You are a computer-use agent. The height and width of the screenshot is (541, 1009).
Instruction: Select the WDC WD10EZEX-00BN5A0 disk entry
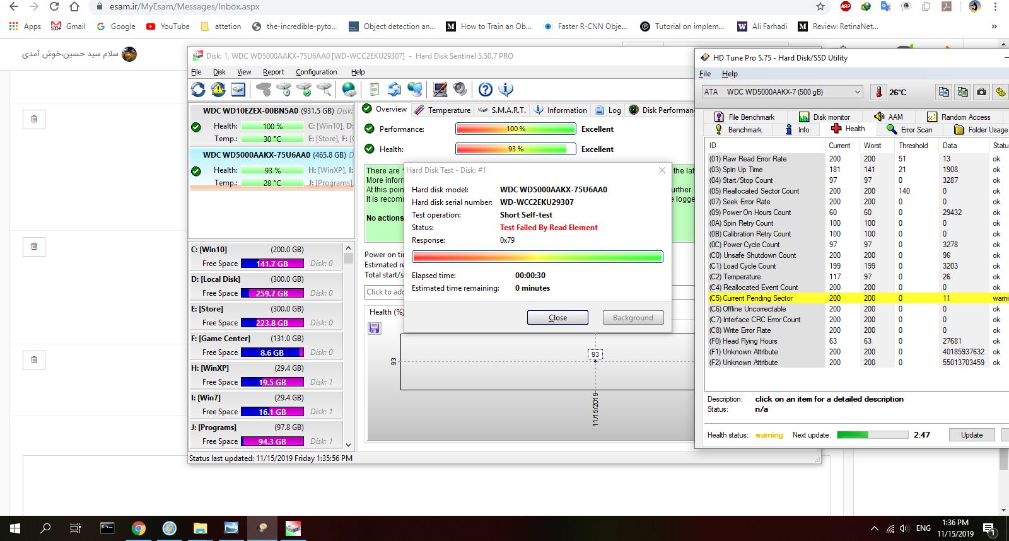(x=272, y=125)
